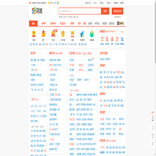This screenshot has height=156, width=156.
Task: Click the clipboard icon in floating sidebar
Action: click(153, 136)
